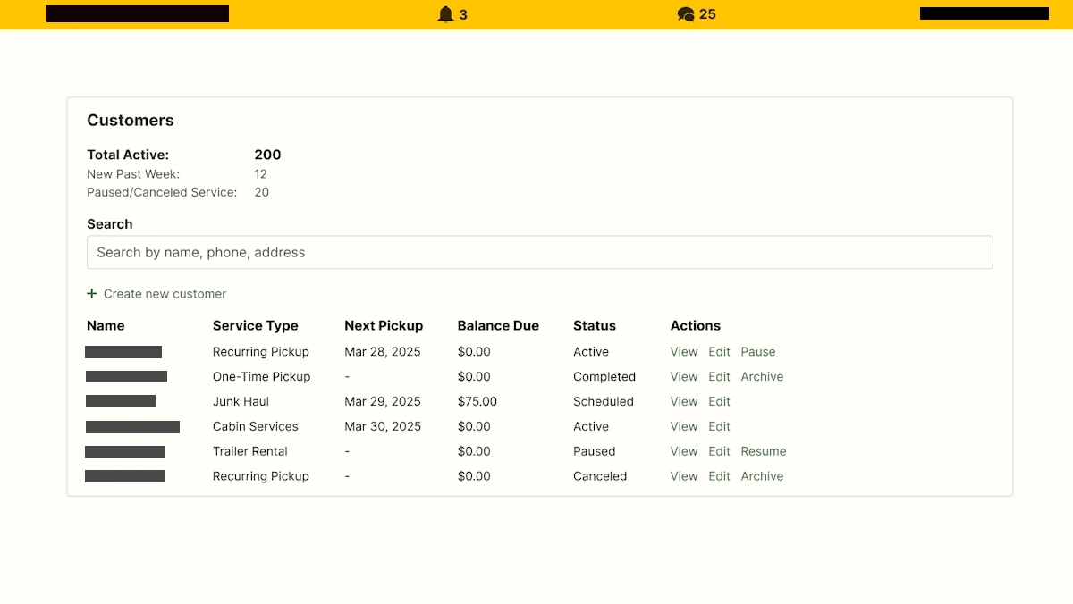Image resolution: width=1073 pixels, height=604 pixels.
Task: Click the notification count 3
Action: point(463,14)
